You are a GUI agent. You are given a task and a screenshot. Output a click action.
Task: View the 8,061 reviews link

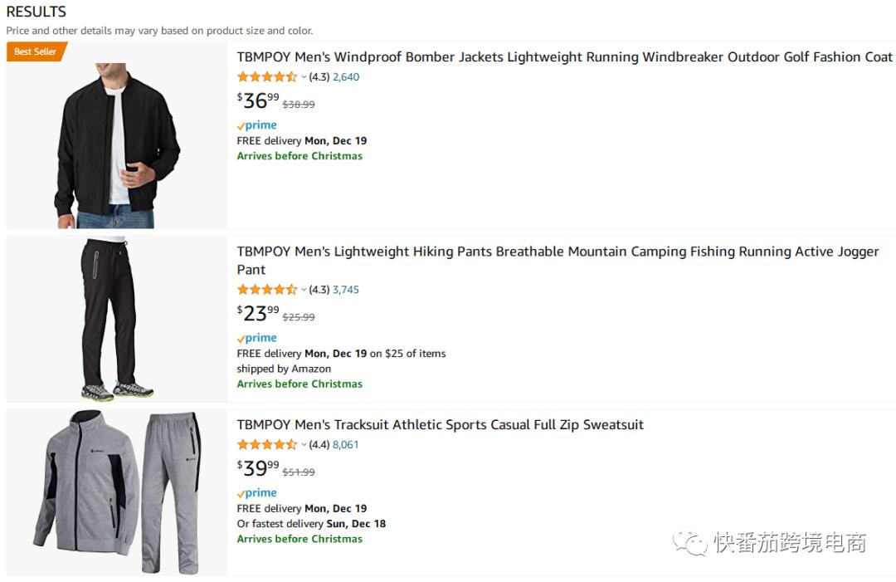pyautogui.click(x=346, y=445)
